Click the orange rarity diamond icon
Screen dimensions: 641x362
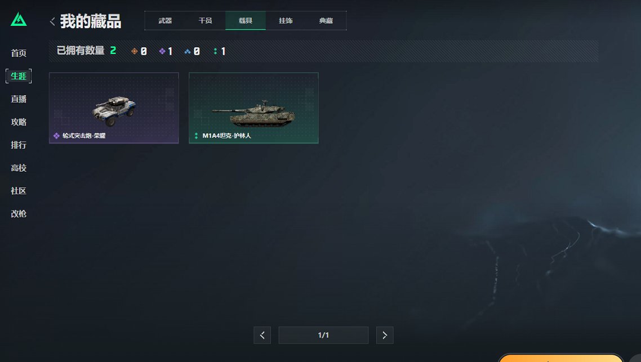point(135,51)
